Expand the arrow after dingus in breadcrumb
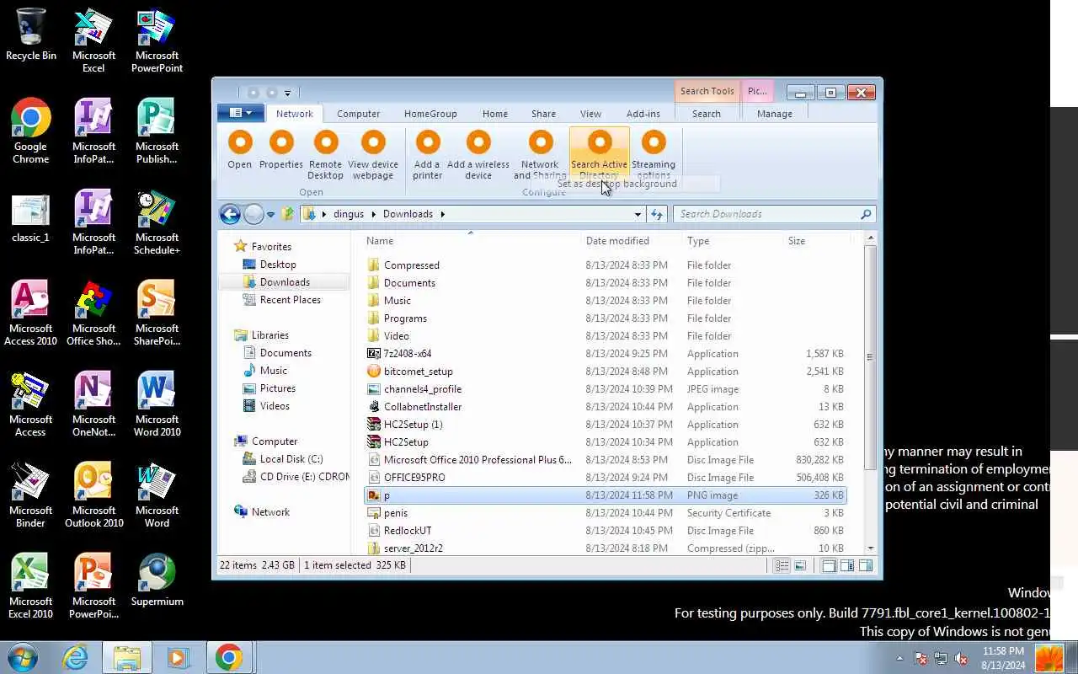Image resolution: width=1078 pixels, height=674 pixels. tap(373, 214)
